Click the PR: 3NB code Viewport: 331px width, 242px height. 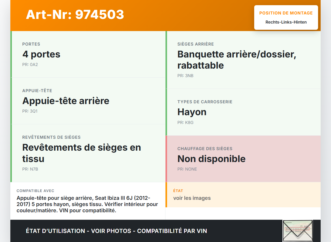185,76
